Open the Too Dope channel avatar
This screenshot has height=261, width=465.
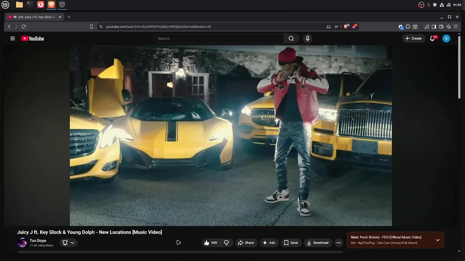click(x=22, y=243)
